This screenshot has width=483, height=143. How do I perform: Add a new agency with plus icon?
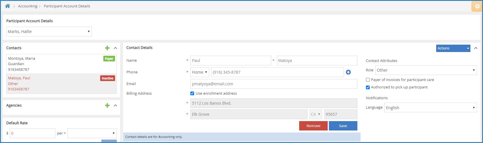click(x=107, y=105)
